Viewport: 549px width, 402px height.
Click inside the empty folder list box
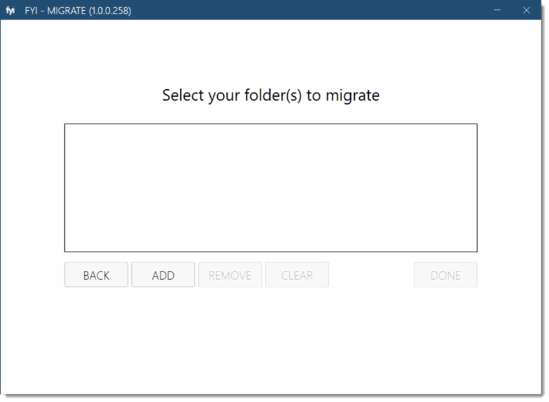point(271,187)
